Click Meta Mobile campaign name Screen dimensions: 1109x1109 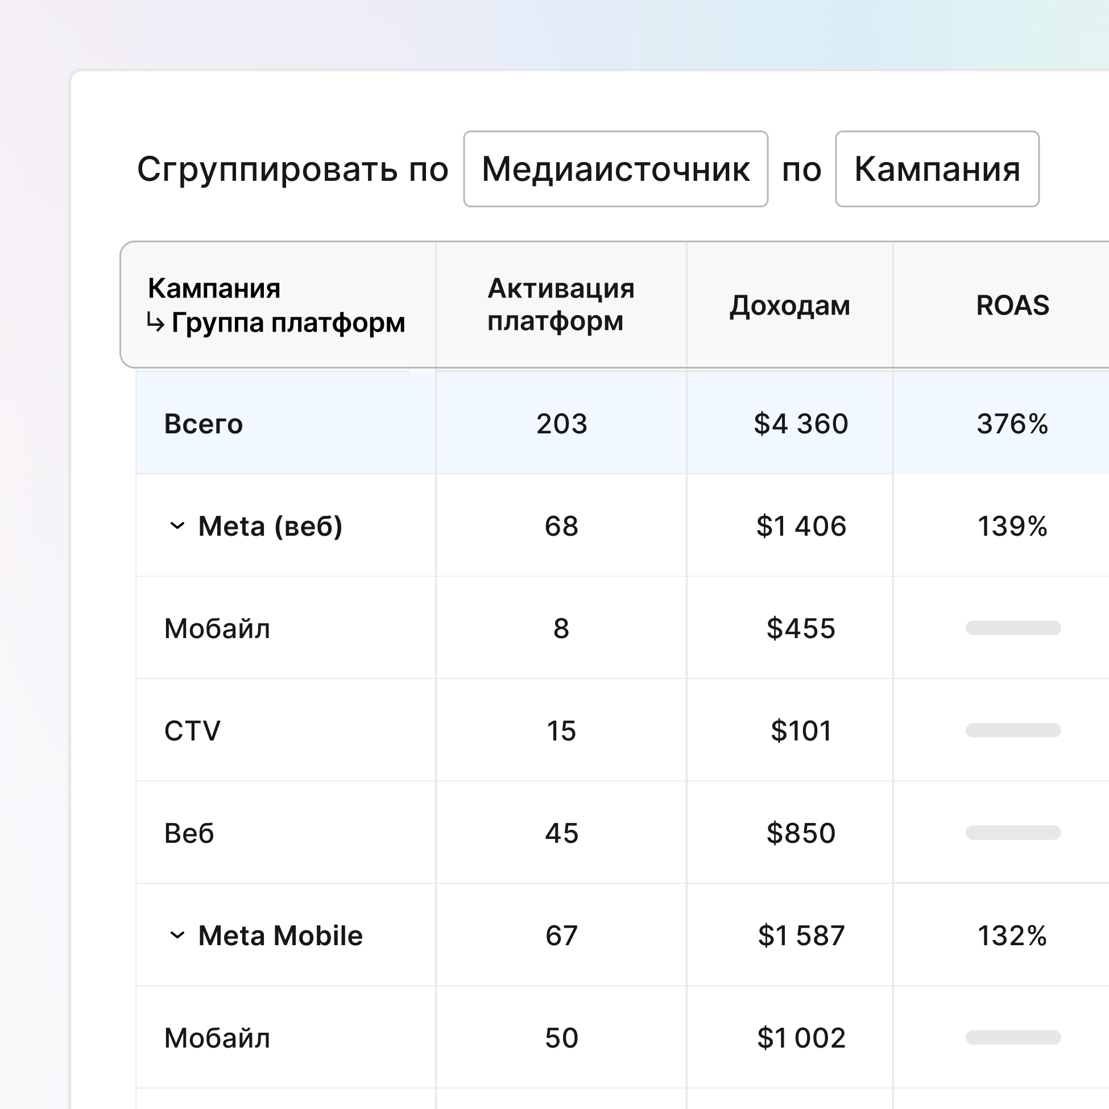(x=280, y=935)
